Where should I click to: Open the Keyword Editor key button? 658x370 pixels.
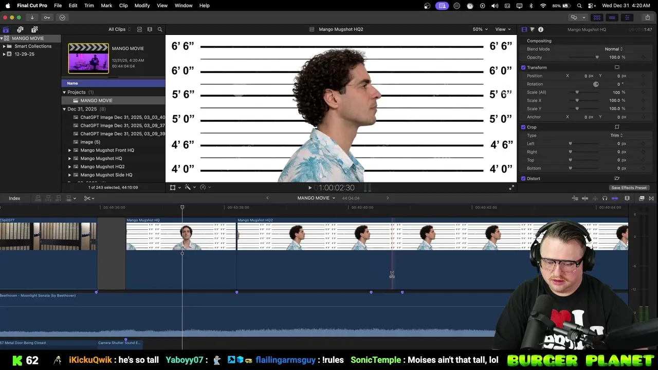coord(47,17)
